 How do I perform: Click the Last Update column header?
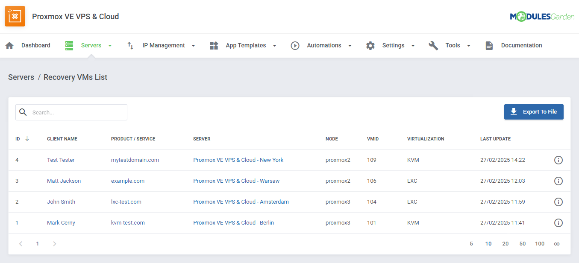coord(495,139)
